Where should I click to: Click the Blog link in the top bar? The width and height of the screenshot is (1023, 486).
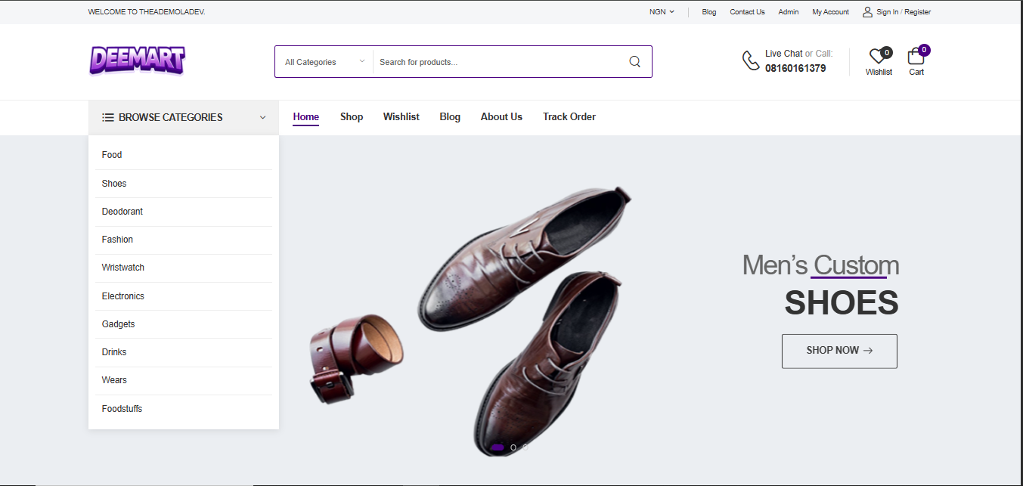[709, 12]
